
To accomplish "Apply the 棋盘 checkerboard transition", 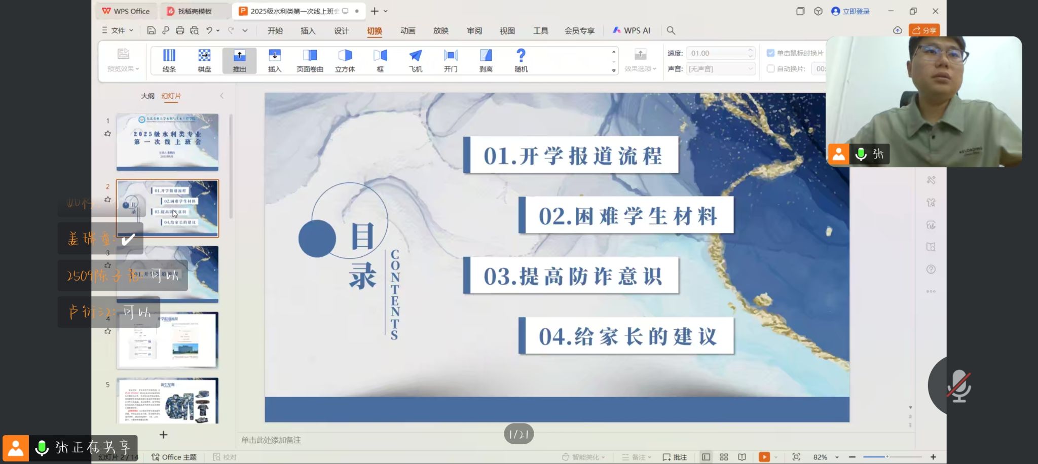I will (x=204, y=60).
